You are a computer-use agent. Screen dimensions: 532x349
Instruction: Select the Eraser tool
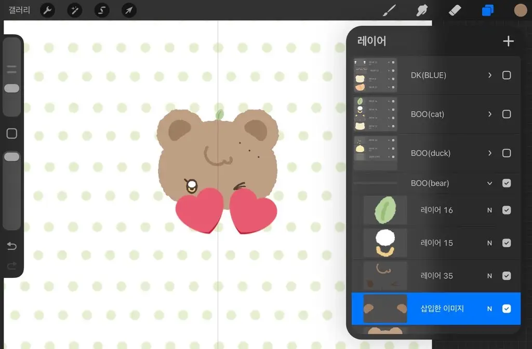(x=455, y=10)
